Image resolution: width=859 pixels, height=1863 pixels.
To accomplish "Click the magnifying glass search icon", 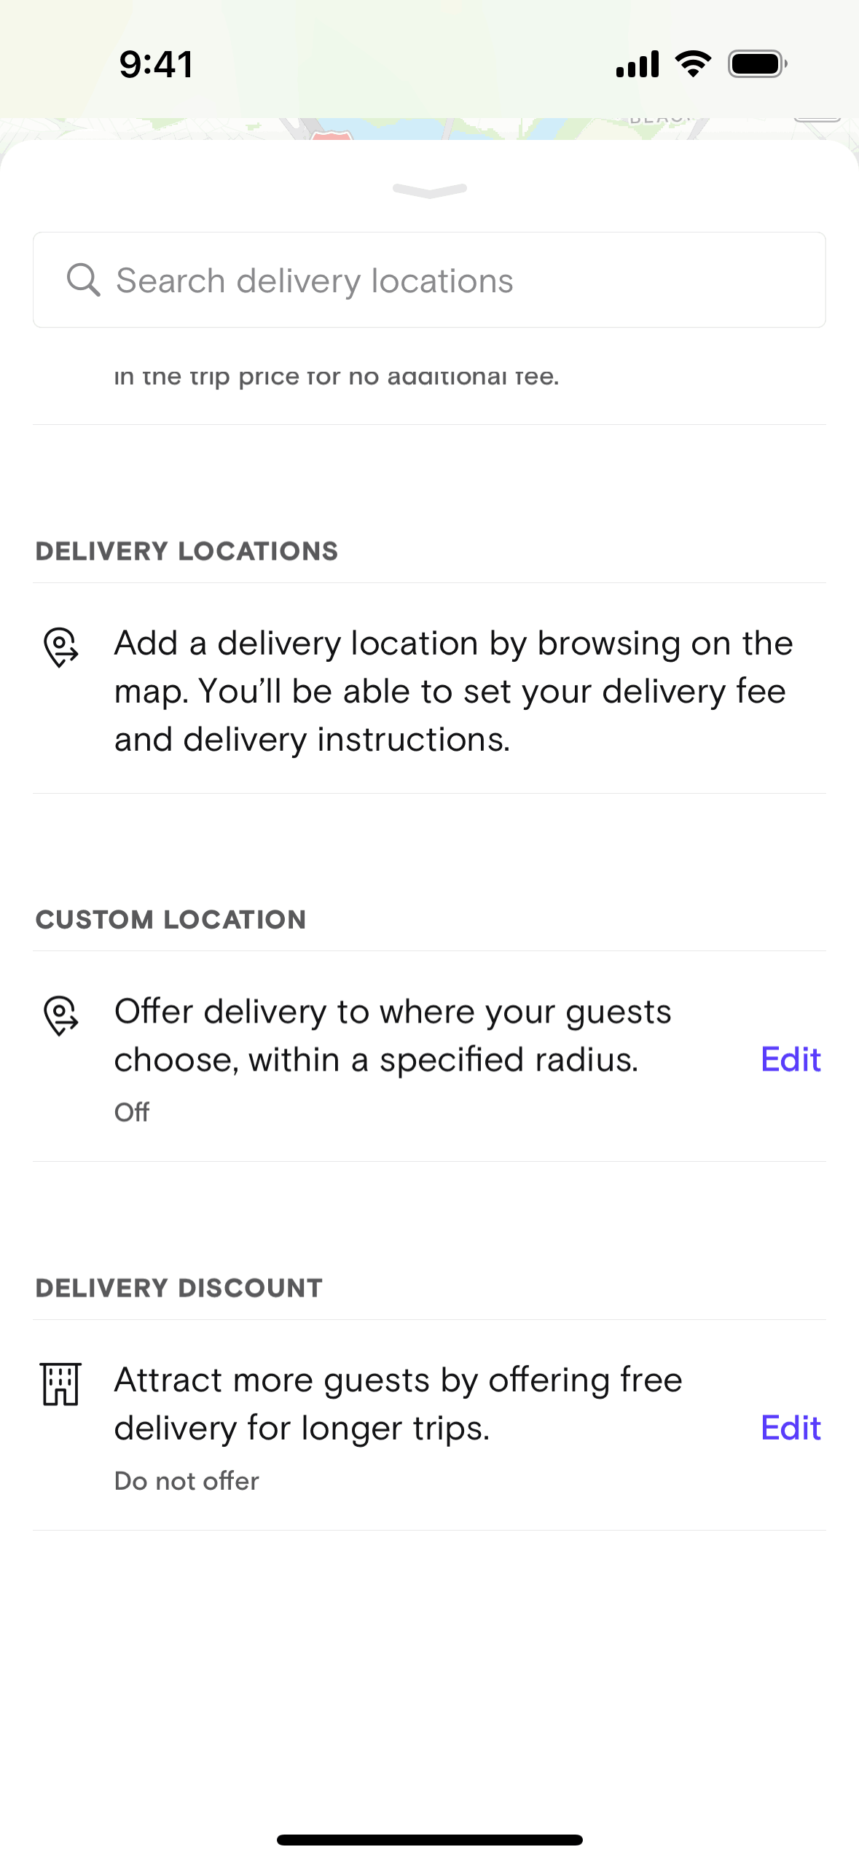I will tap(83, 280).
